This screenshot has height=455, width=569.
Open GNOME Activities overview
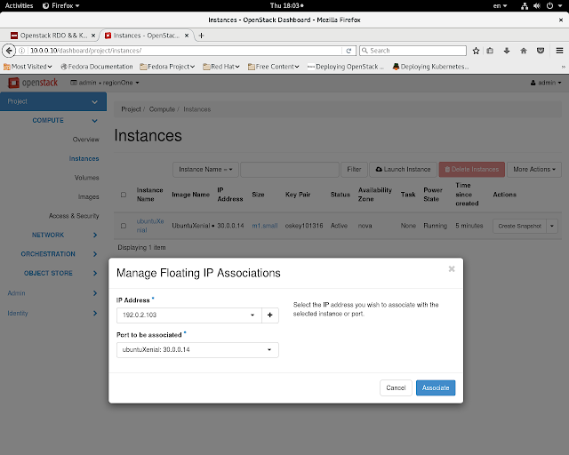pyautogui.click(x=19, y=5)
